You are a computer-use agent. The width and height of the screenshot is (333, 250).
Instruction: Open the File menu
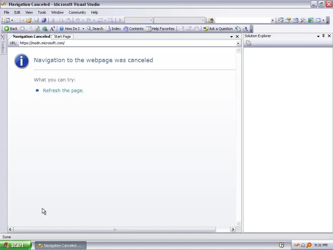coord(7,12)
